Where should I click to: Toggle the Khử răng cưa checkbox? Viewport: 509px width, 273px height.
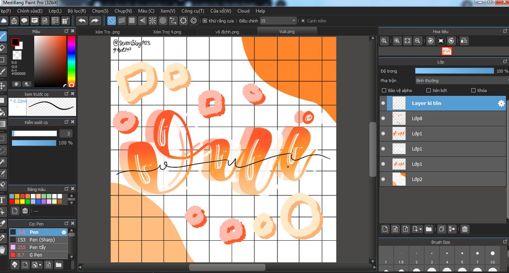[205, 21]
